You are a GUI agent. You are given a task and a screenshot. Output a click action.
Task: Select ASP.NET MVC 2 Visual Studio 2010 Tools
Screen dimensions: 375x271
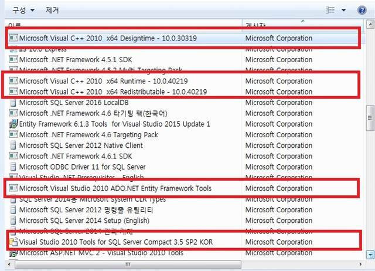click(101, 253)
